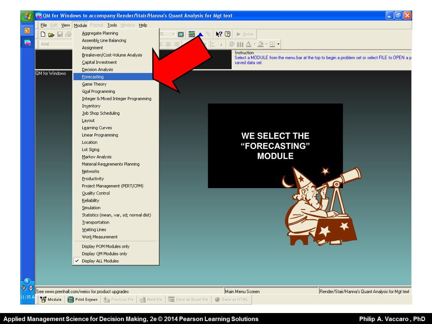Screen dimensions: 432x324
Task: Click the column width bars icon
Action: [240, 44]
